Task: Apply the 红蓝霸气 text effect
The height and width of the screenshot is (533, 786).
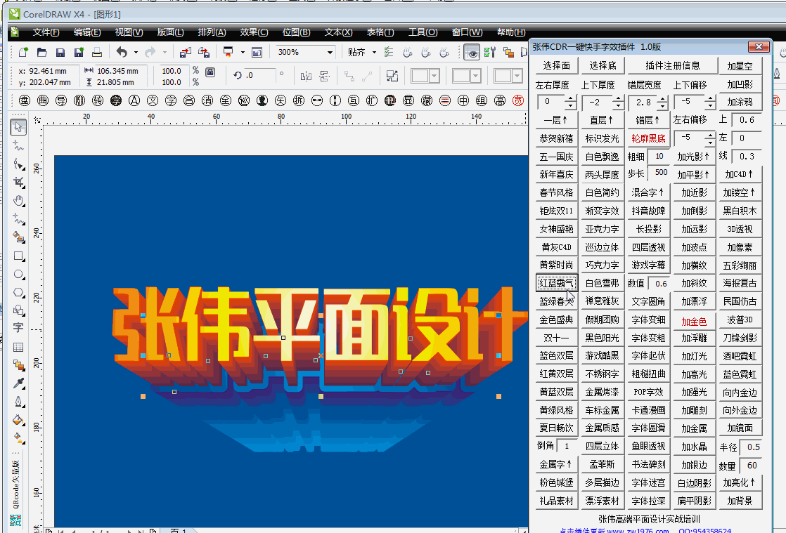Action: click(x=556, y=283)
